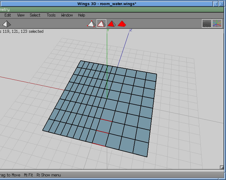
Task: Click the middle selected red edge
Action: tap(102, 132)
